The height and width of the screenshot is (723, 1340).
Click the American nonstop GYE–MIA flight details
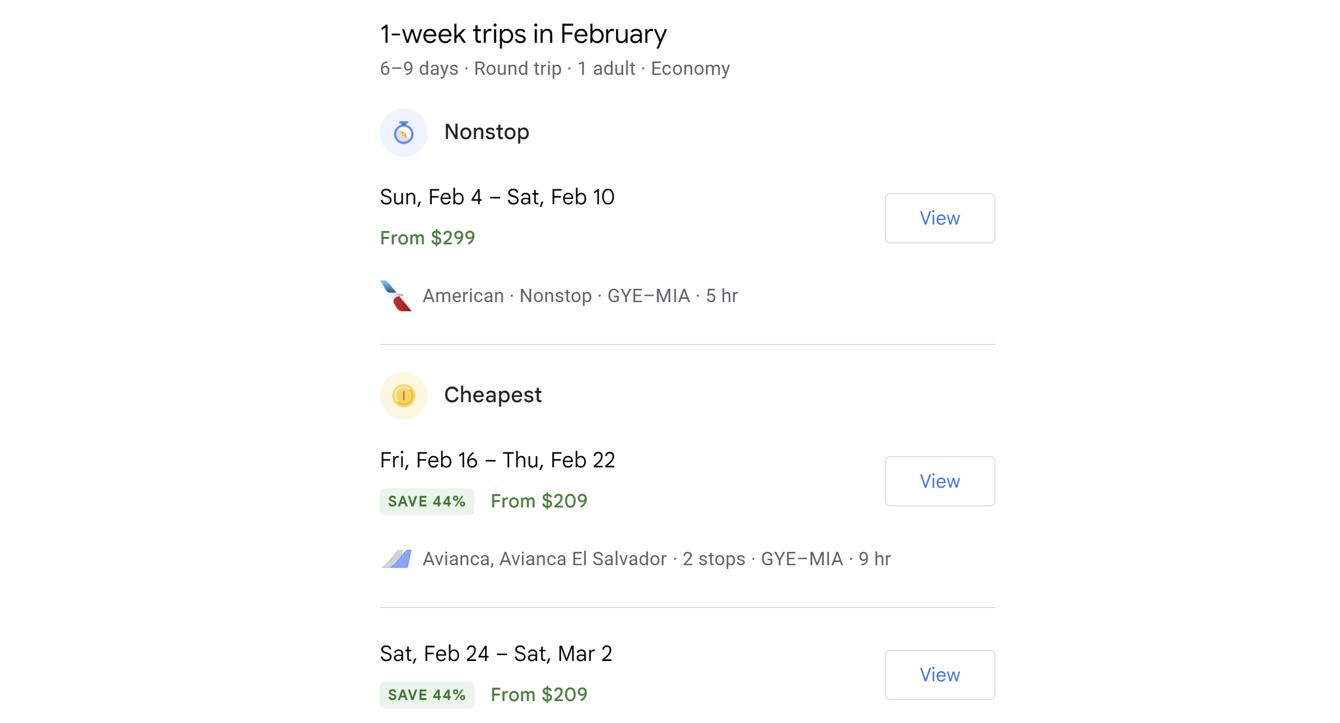[580, 296]
